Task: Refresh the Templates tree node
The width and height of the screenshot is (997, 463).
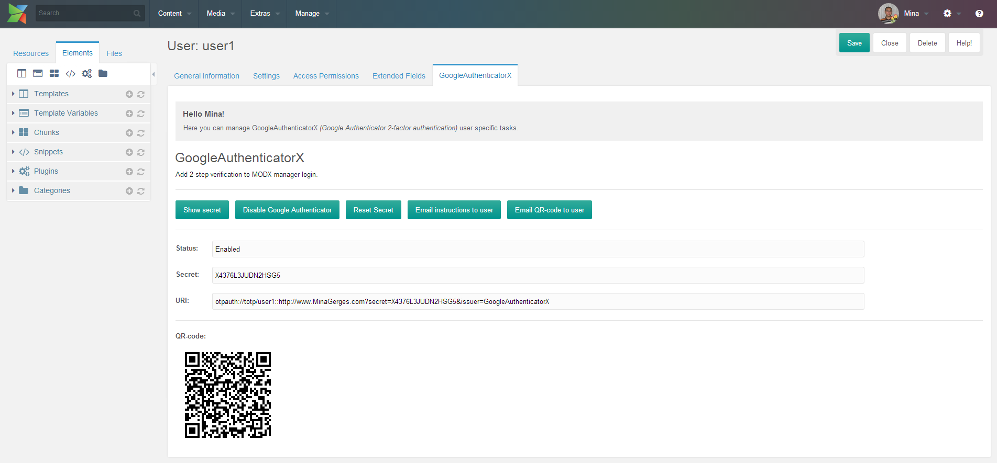Action: coord(141,94)
